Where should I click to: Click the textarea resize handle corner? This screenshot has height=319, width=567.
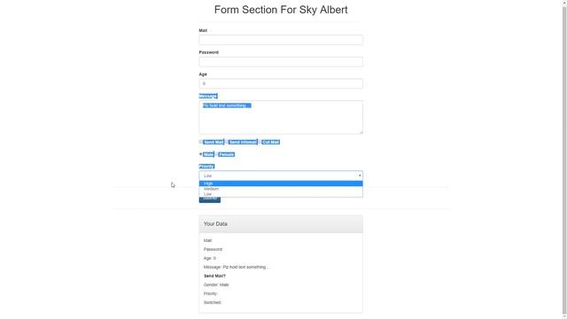click(361, 132)
